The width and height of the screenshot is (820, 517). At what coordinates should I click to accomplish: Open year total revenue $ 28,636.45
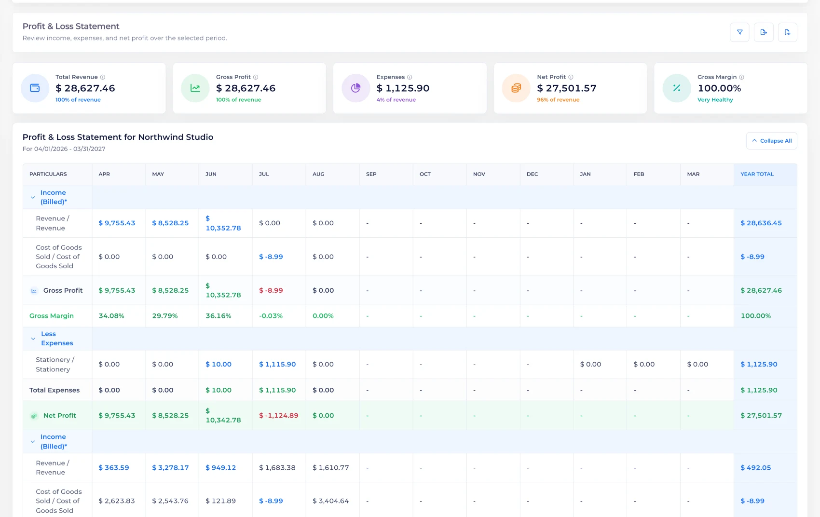(x=761, y=223)
